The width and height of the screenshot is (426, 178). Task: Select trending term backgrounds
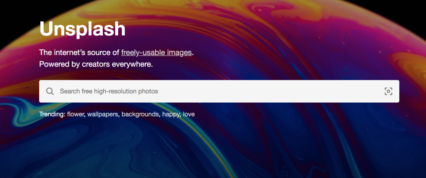(140, 114)
